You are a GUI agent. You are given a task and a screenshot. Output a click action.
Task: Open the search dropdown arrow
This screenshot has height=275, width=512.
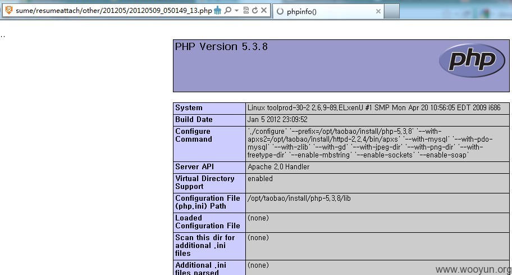(x=236, y=11)
